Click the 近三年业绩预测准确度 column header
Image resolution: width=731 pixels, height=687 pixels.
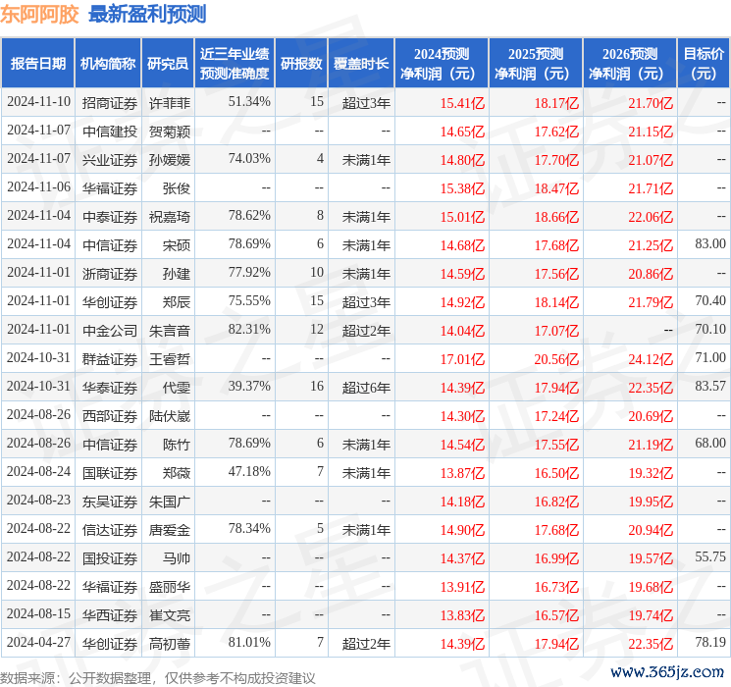(x=235, y=64)
